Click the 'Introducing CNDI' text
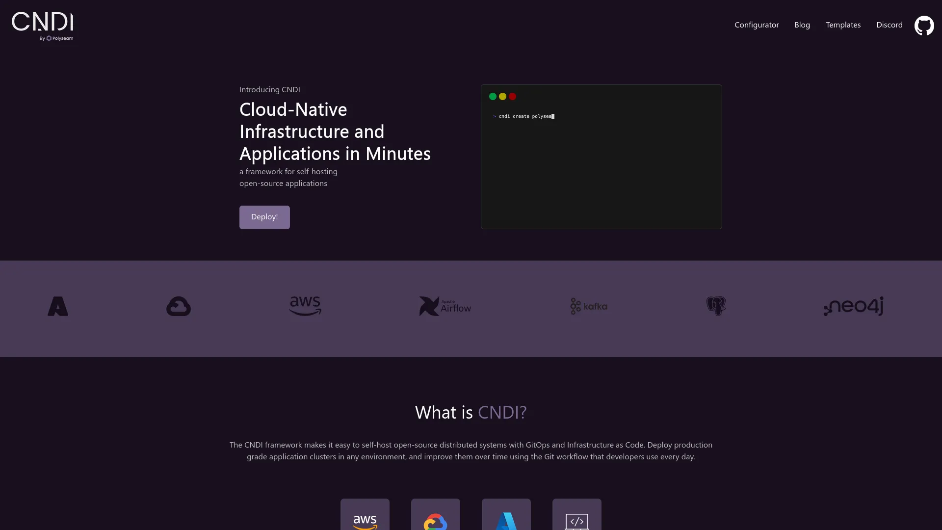Image resolution: width=942 pixels, height=530 pixels. point(270,89)
